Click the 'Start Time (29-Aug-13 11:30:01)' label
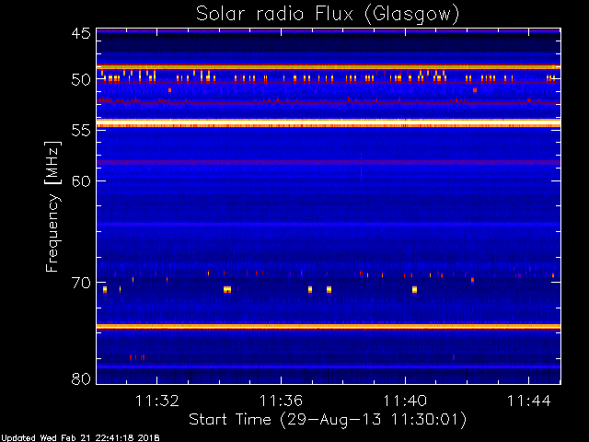Image resolution: width=589 pixels, height=442 pixels. [x=328, y=420]
